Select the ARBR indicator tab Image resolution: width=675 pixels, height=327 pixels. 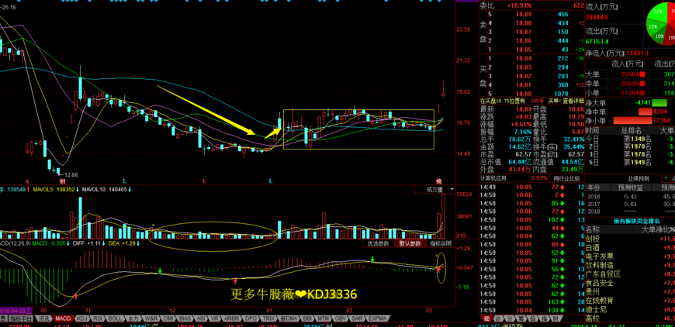232,318
